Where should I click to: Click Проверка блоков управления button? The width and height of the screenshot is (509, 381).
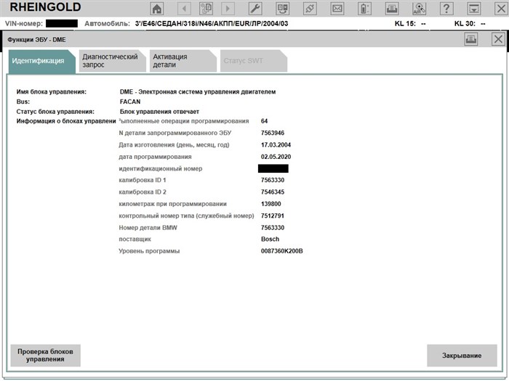45,356
